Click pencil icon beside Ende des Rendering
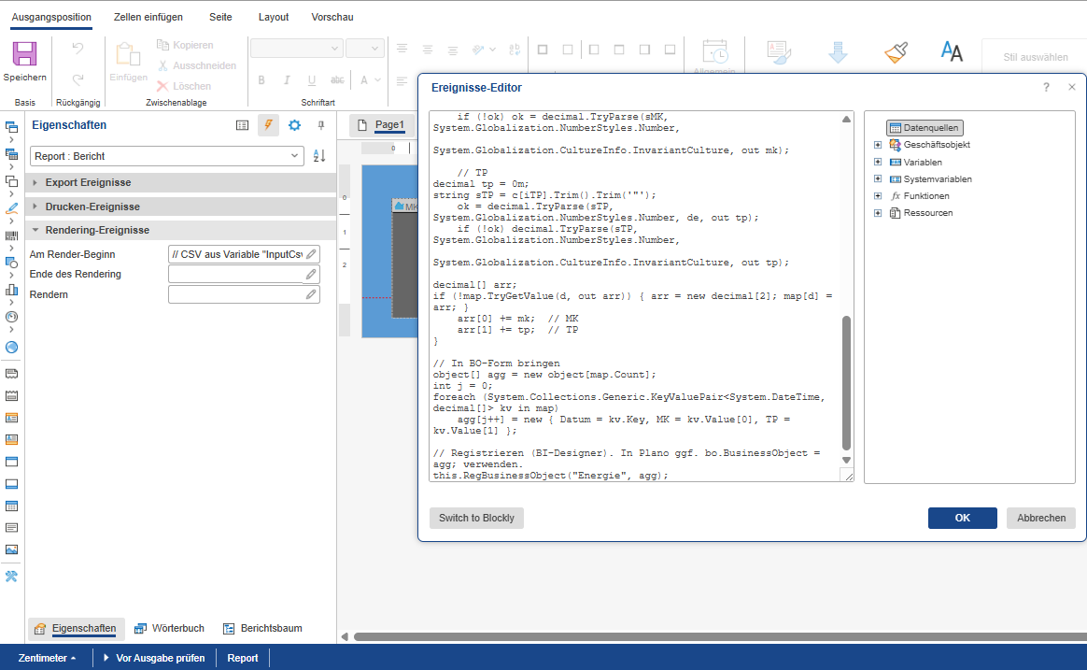This screenshot has height=670, width=1087. pyautogui.click(x=311, y=275)
